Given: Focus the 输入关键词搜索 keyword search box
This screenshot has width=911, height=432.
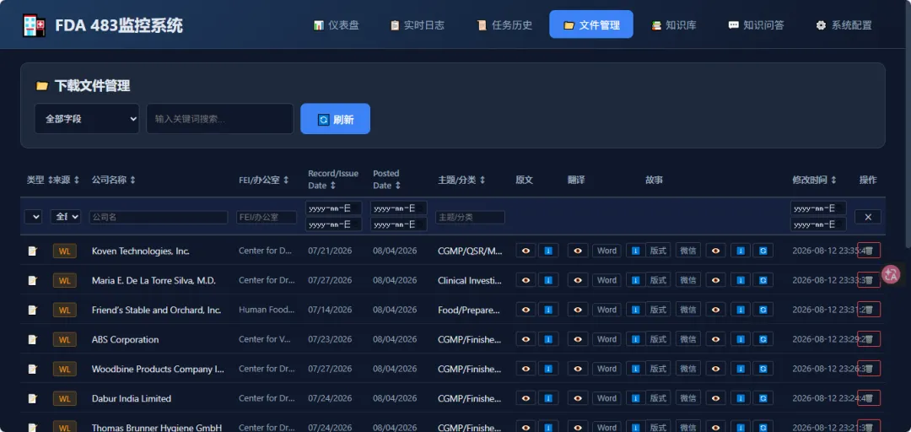Looking at the screenshot, I should point(219,119).
